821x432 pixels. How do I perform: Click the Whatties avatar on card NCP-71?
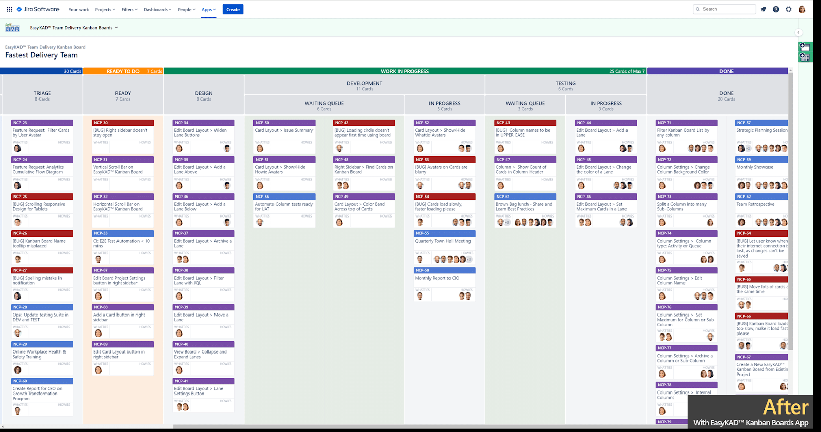(x=662, y=148)
